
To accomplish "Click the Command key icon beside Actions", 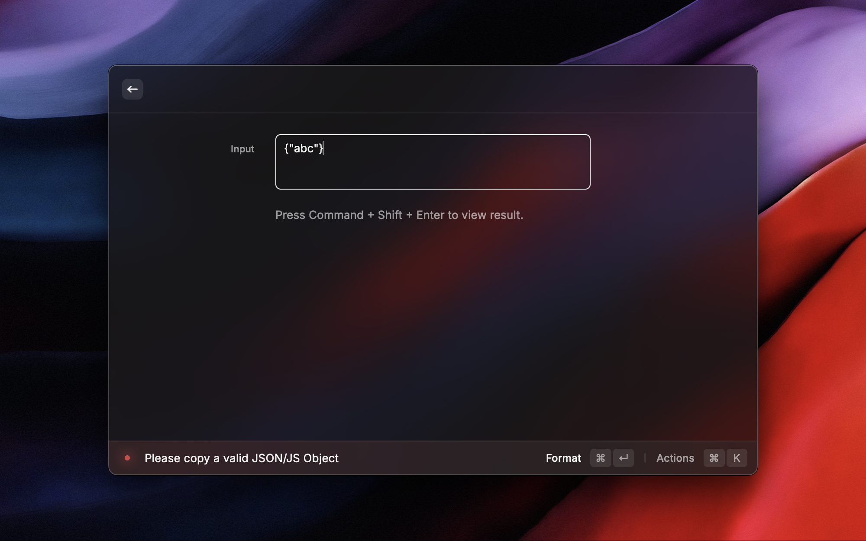I will click(x=714, y=458).
